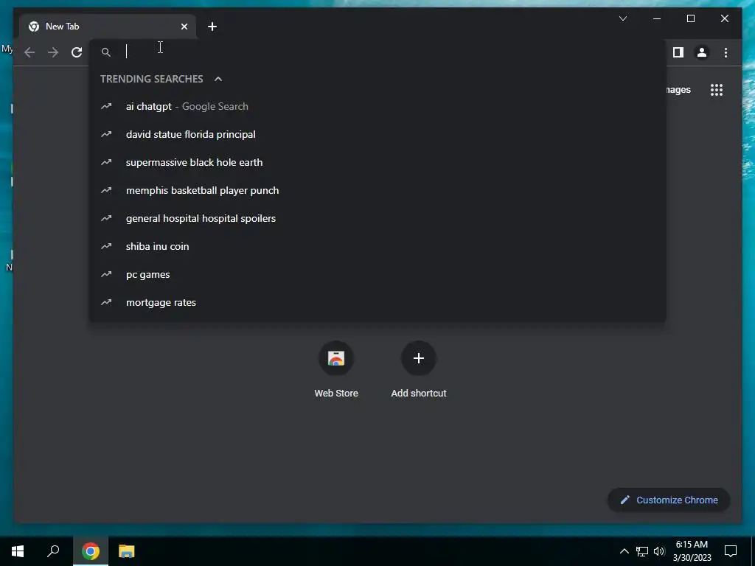Click the Add shortcut plus icon
The width and height of the screenshot is (755, 566).
click(419, 358)
